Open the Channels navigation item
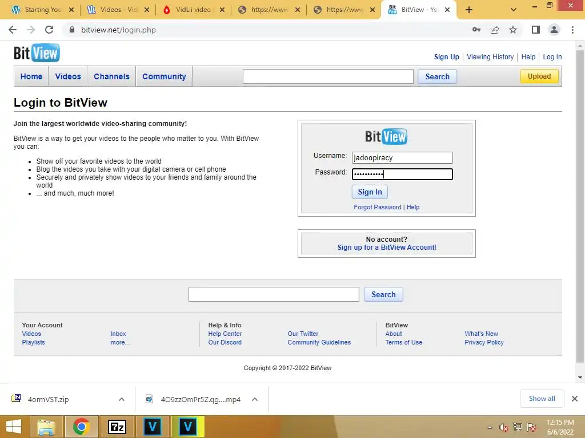The height and width of the screenshot is (438, 585). tap(111, 76)
